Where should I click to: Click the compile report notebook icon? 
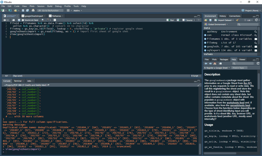click(x=55, y=20)
